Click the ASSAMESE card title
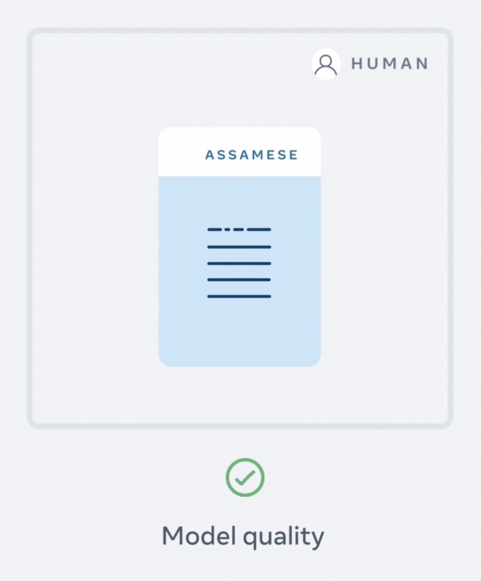Viewport: 481px width, 581px height. [251, 155]
